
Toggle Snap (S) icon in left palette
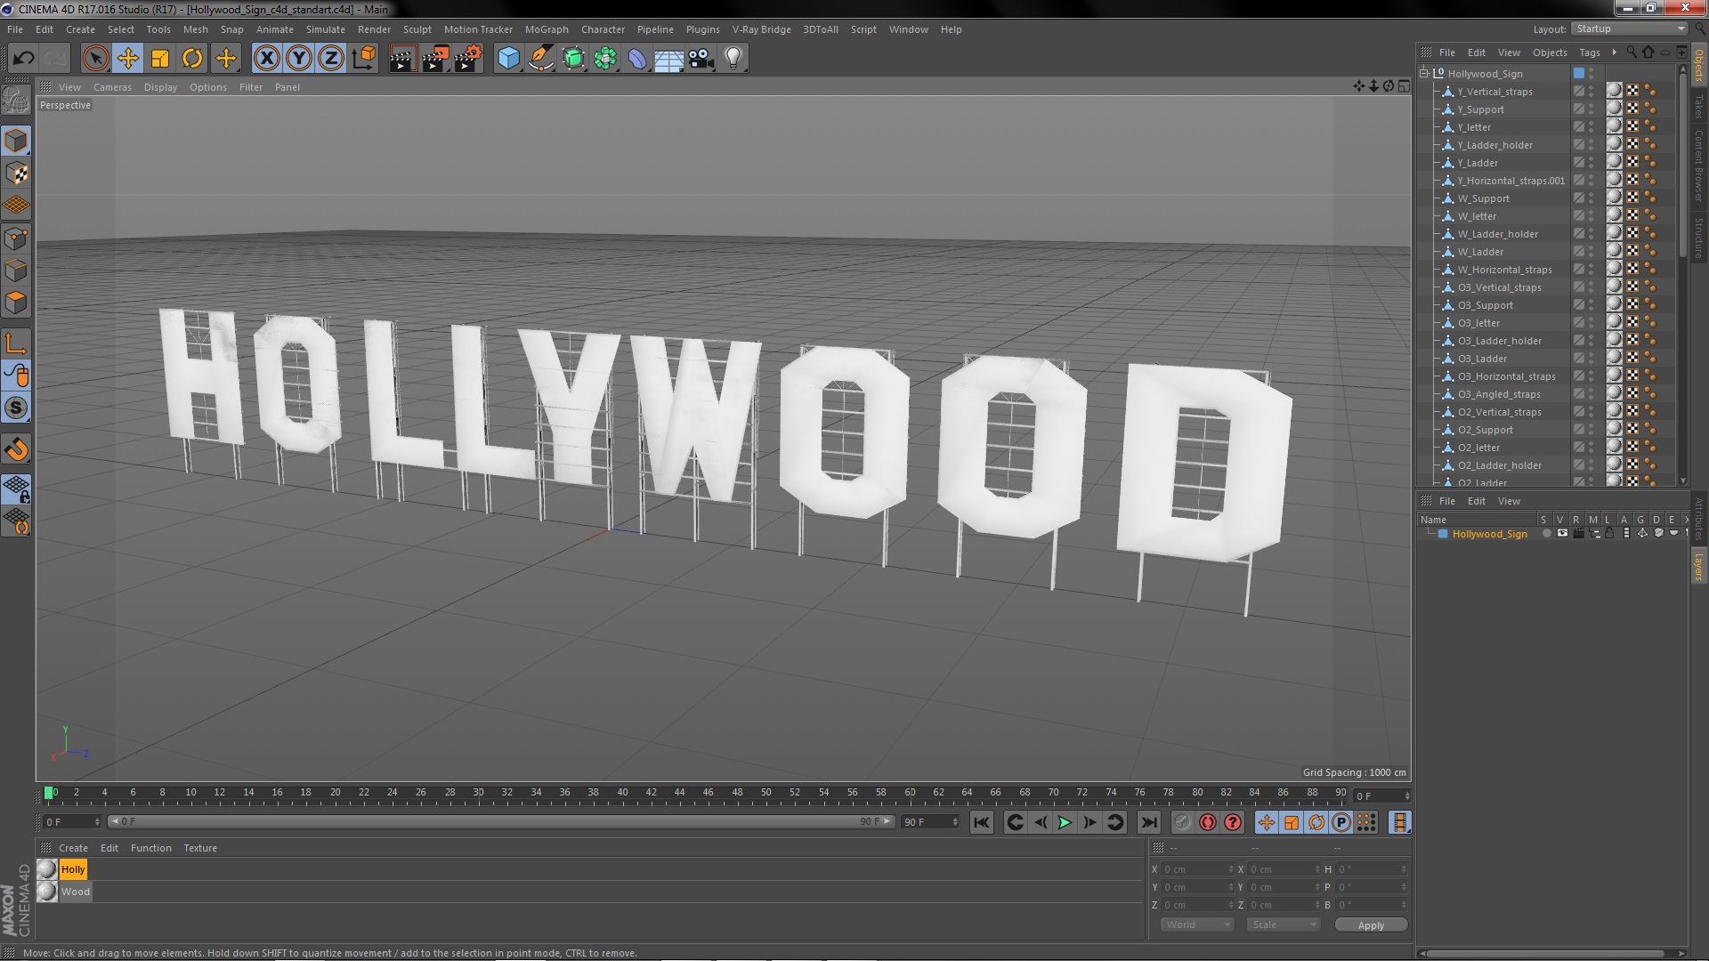pos(16,408)
